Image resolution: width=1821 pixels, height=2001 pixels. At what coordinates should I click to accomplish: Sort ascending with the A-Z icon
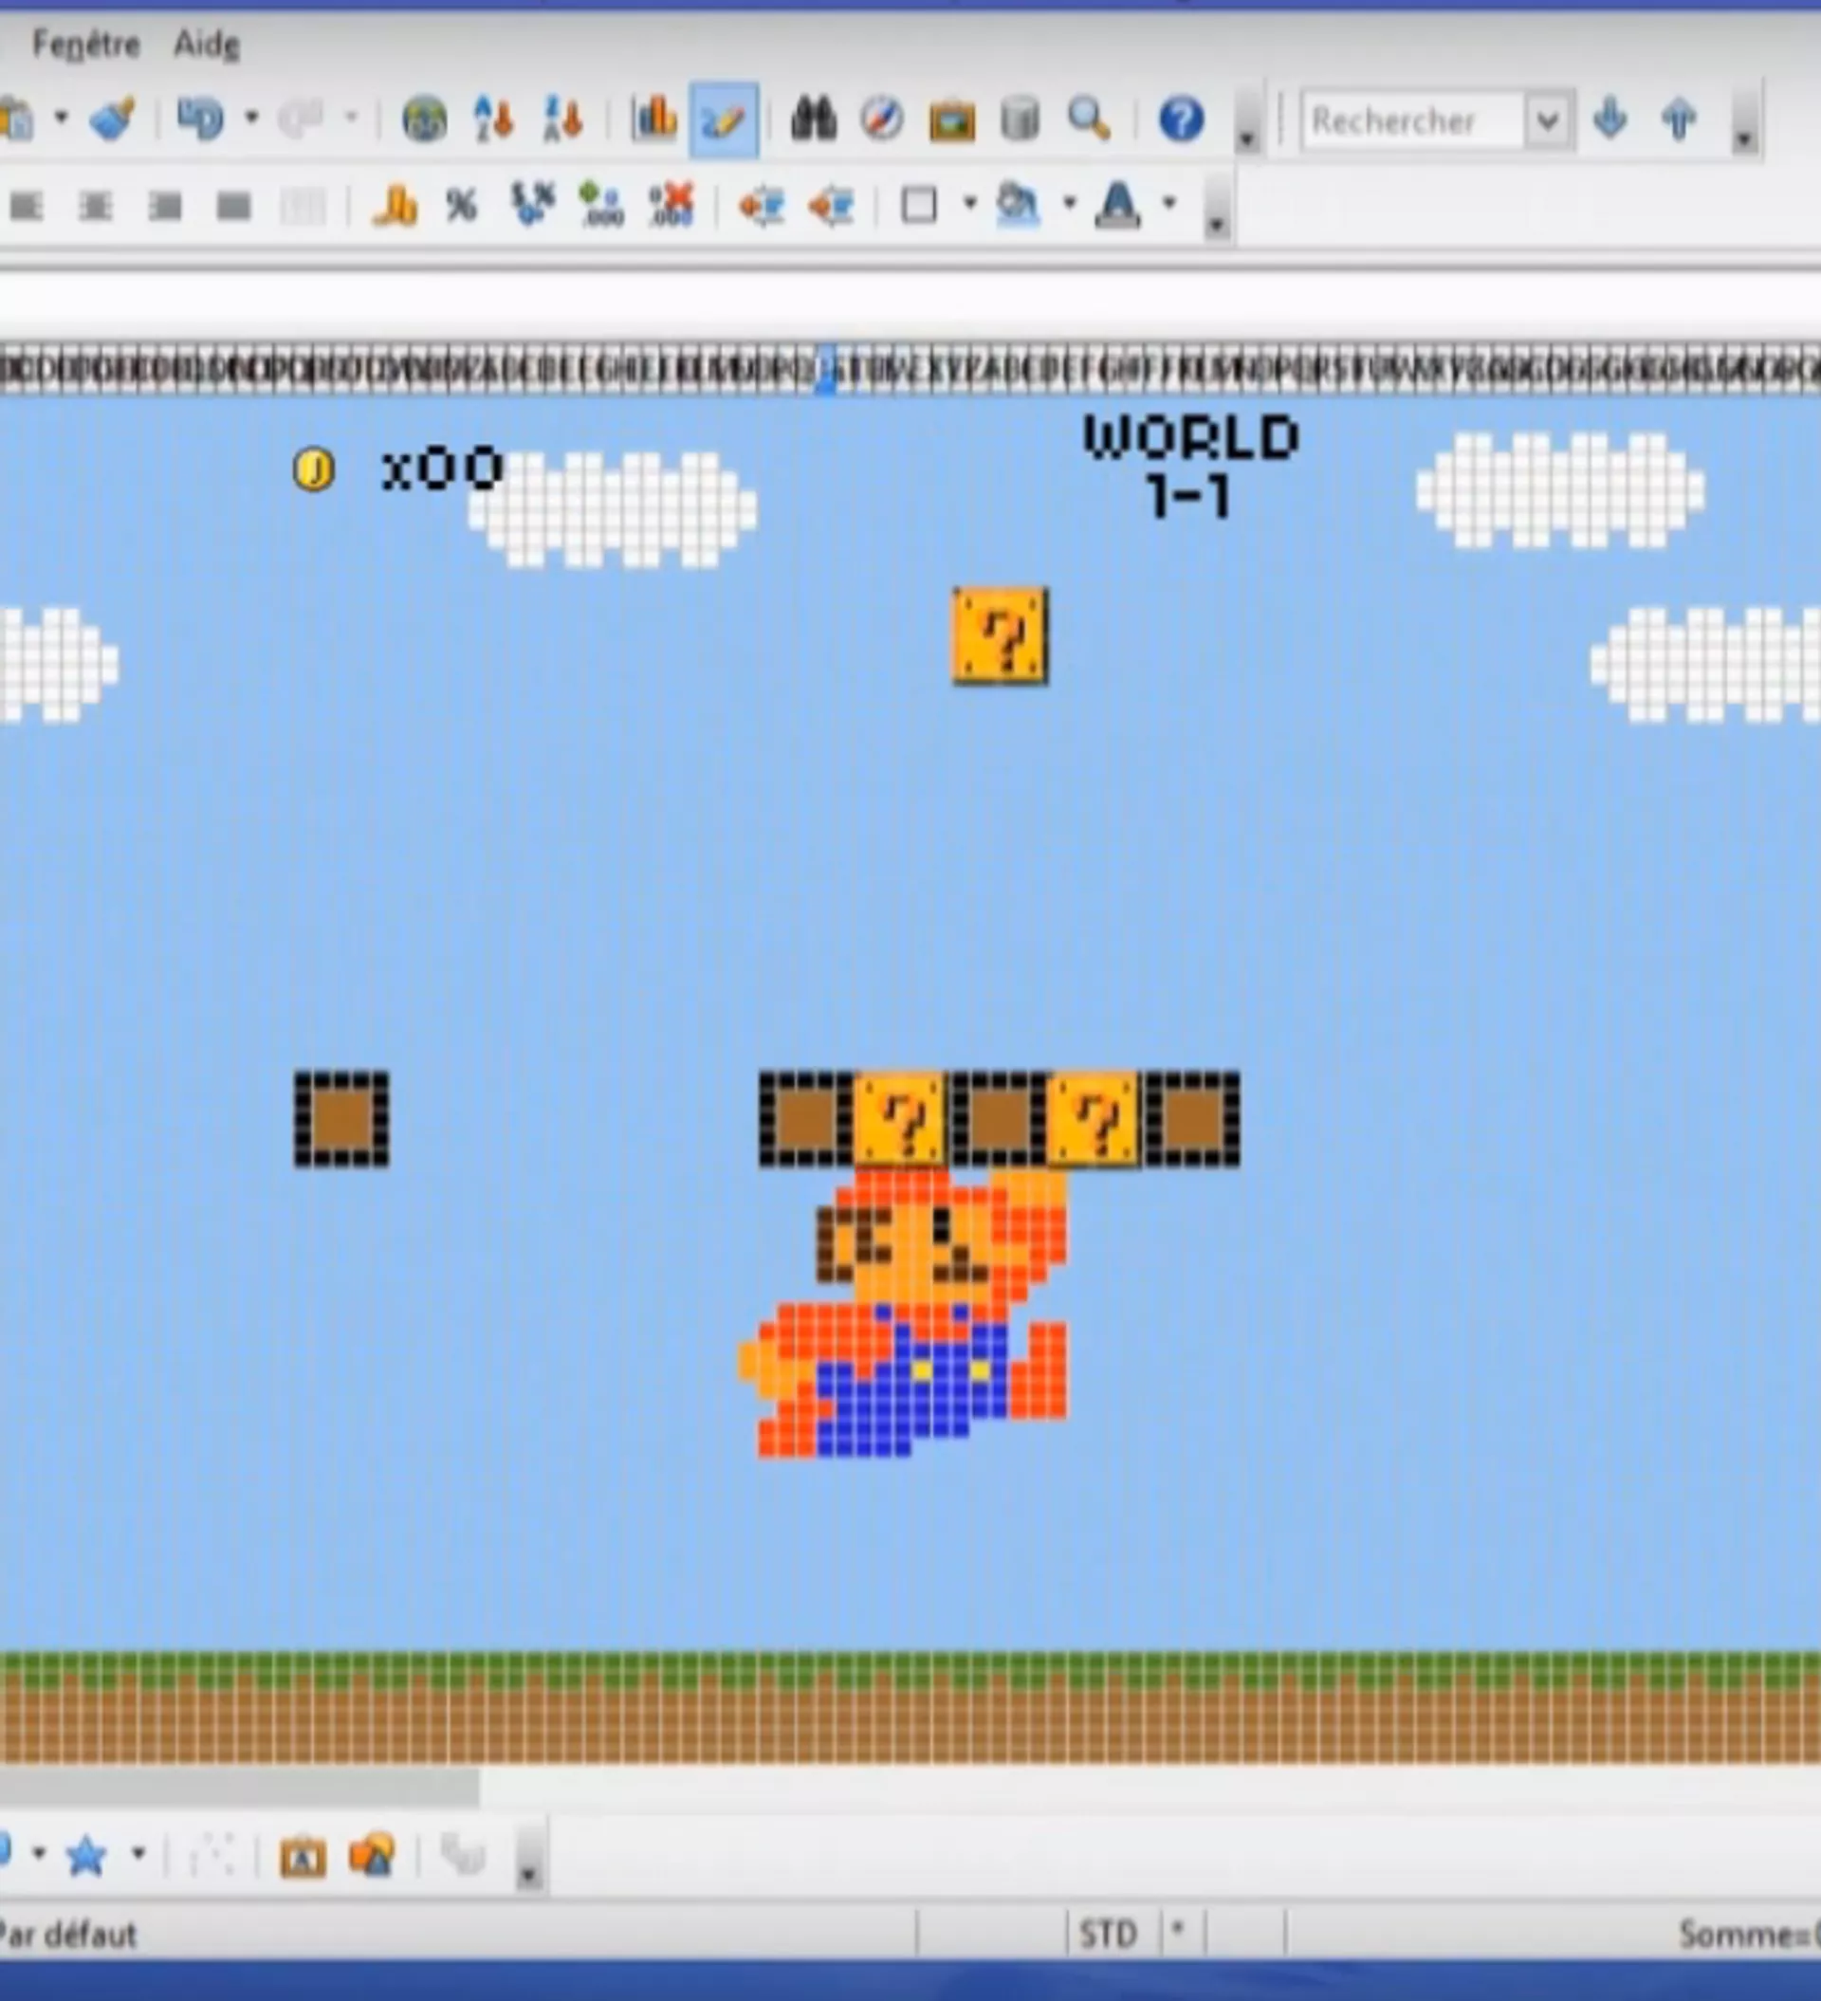[493, 120]
